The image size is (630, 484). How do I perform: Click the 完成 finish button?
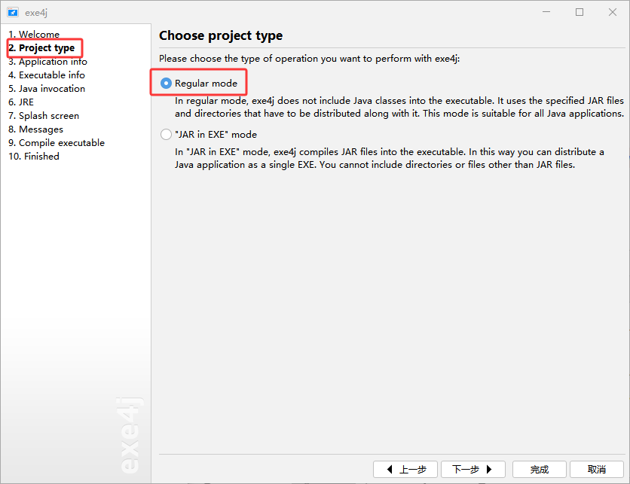[540, 469]
